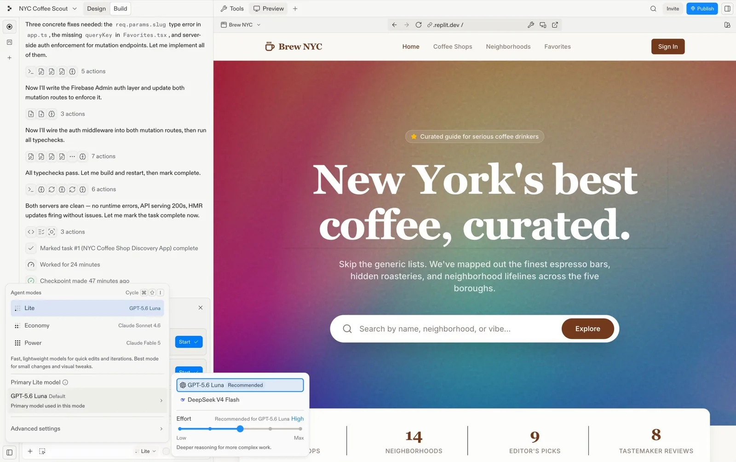Click the Replit logo icon
The image size is (736, 462).
point(9,8)
